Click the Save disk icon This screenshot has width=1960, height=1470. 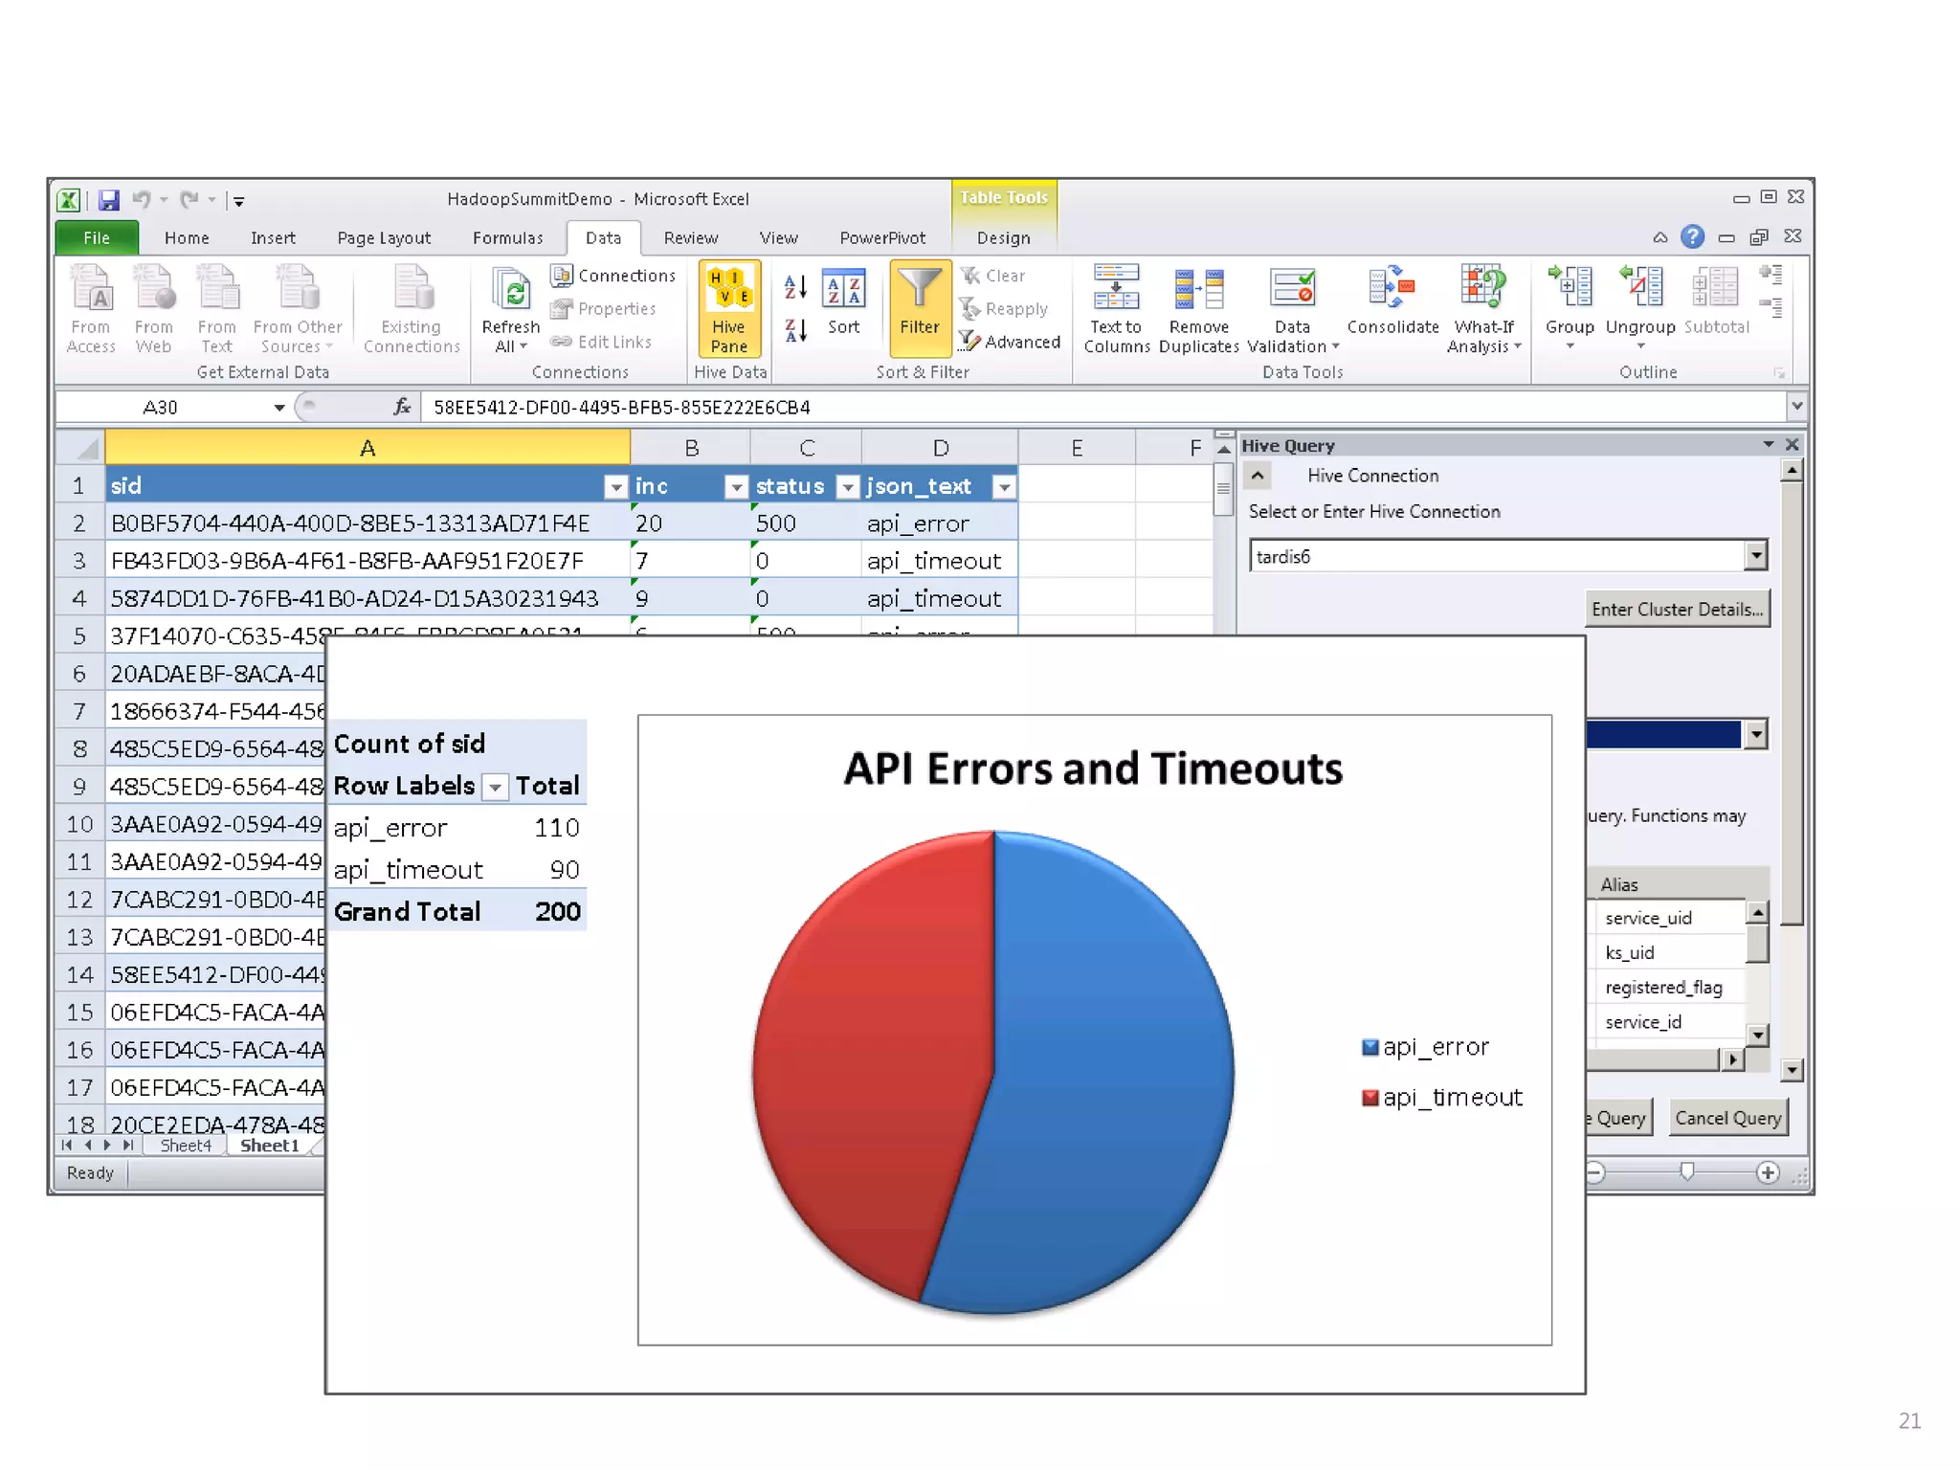pyautogui.click(x=109, y=200)
